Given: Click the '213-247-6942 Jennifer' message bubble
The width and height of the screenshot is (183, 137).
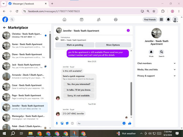Looking at the screenshot, I should [x=73, y=114].
